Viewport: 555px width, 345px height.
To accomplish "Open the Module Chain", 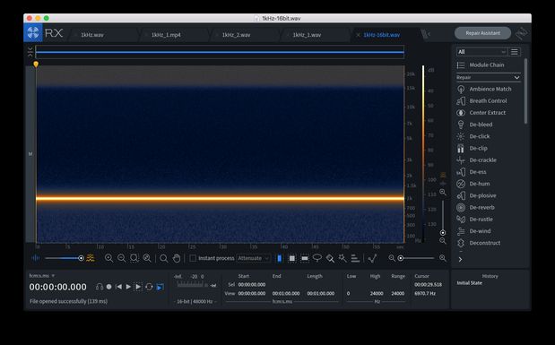I will click(x=481, y=65).
